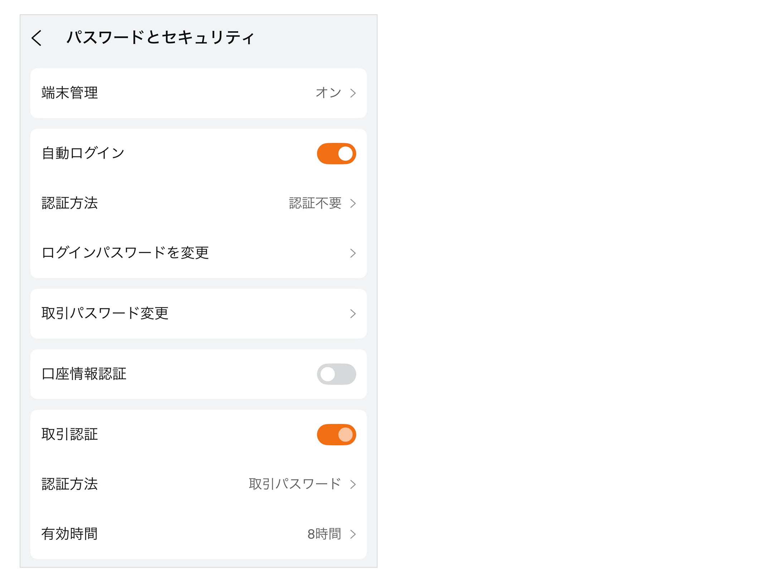Viewport: 773px width, 582px height.
Task: Open the 認証不要 authentication method selector
Action: pos(315,203)
